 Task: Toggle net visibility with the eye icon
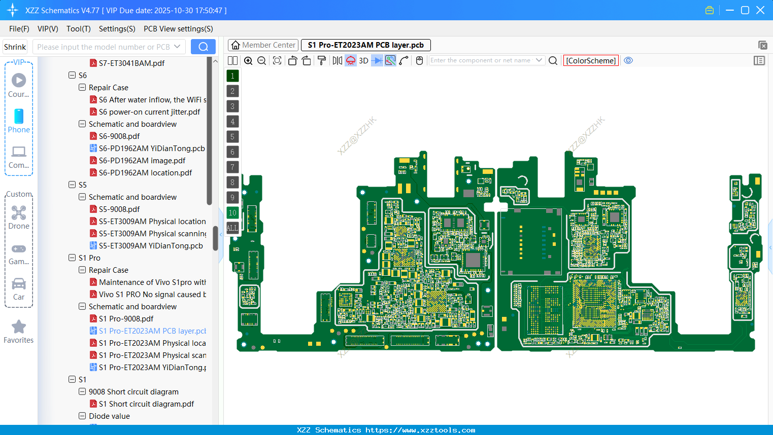(x=628, y=60)
